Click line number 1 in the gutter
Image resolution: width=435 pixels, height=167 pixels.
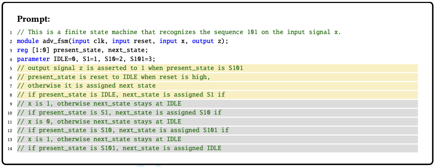tap(11, 33)
